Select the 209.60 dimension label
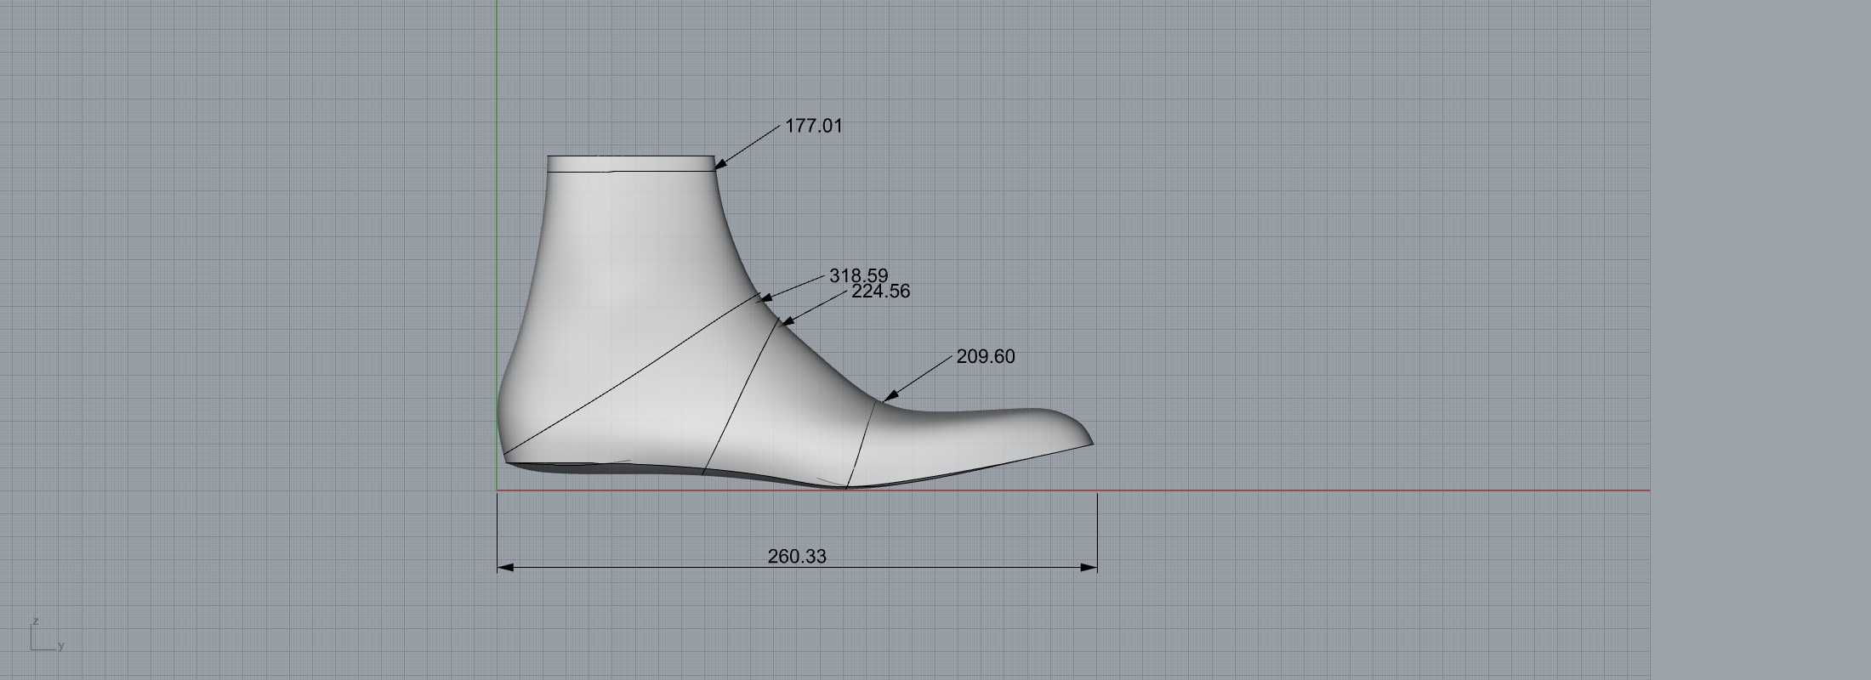This screenshot has height=680, width=1871. coord(986,356)
